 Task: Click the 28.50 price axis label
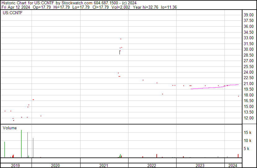(x=249, y=55)
